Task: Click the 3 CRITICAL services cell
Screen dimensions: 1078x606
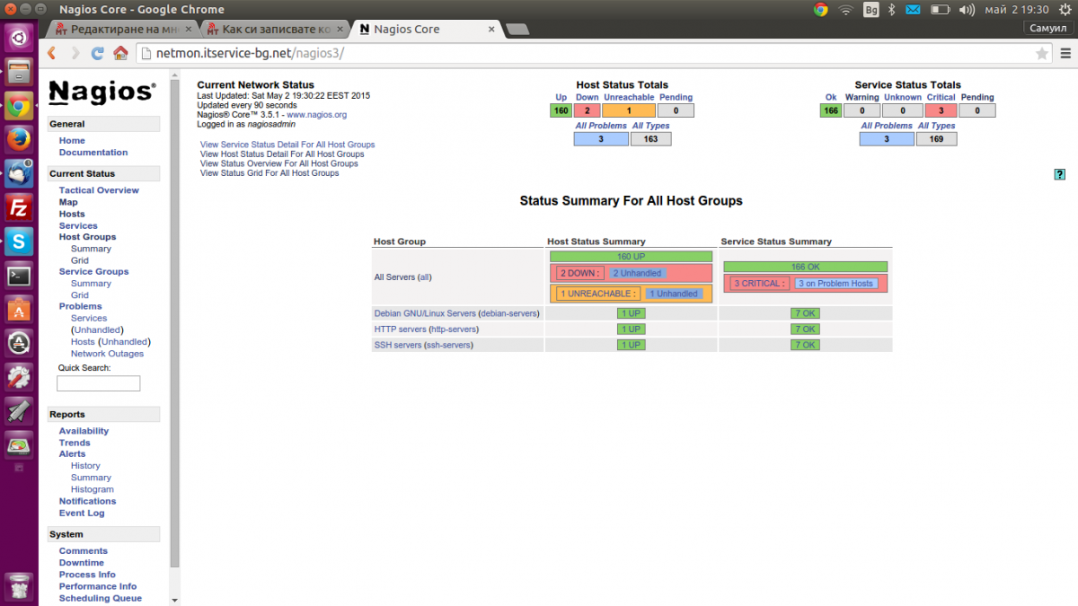Action: [x=760, y=284]
